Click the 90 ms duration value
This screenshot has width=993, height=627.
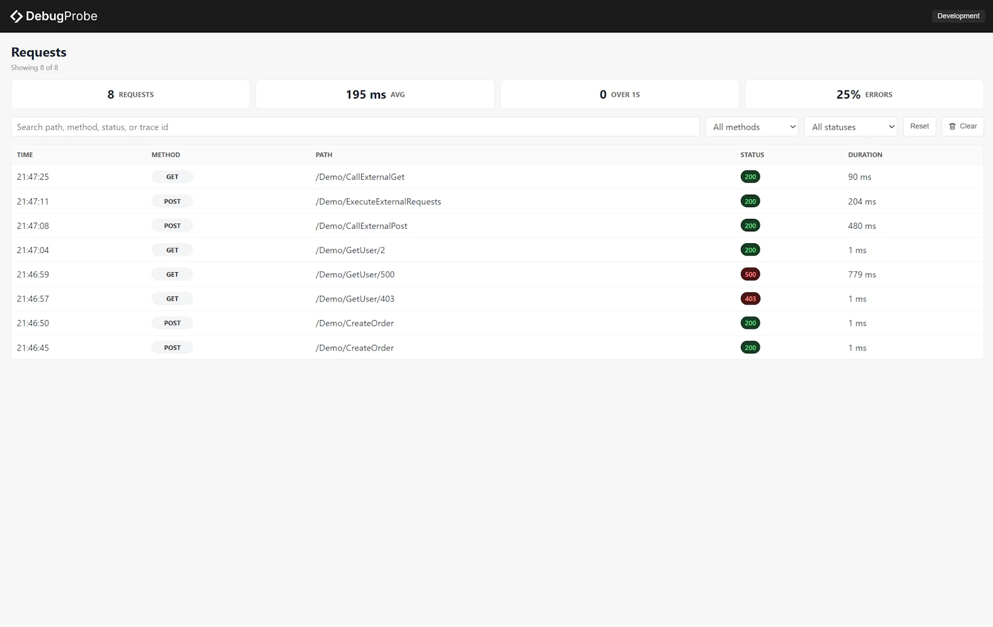tap(860, 177)
